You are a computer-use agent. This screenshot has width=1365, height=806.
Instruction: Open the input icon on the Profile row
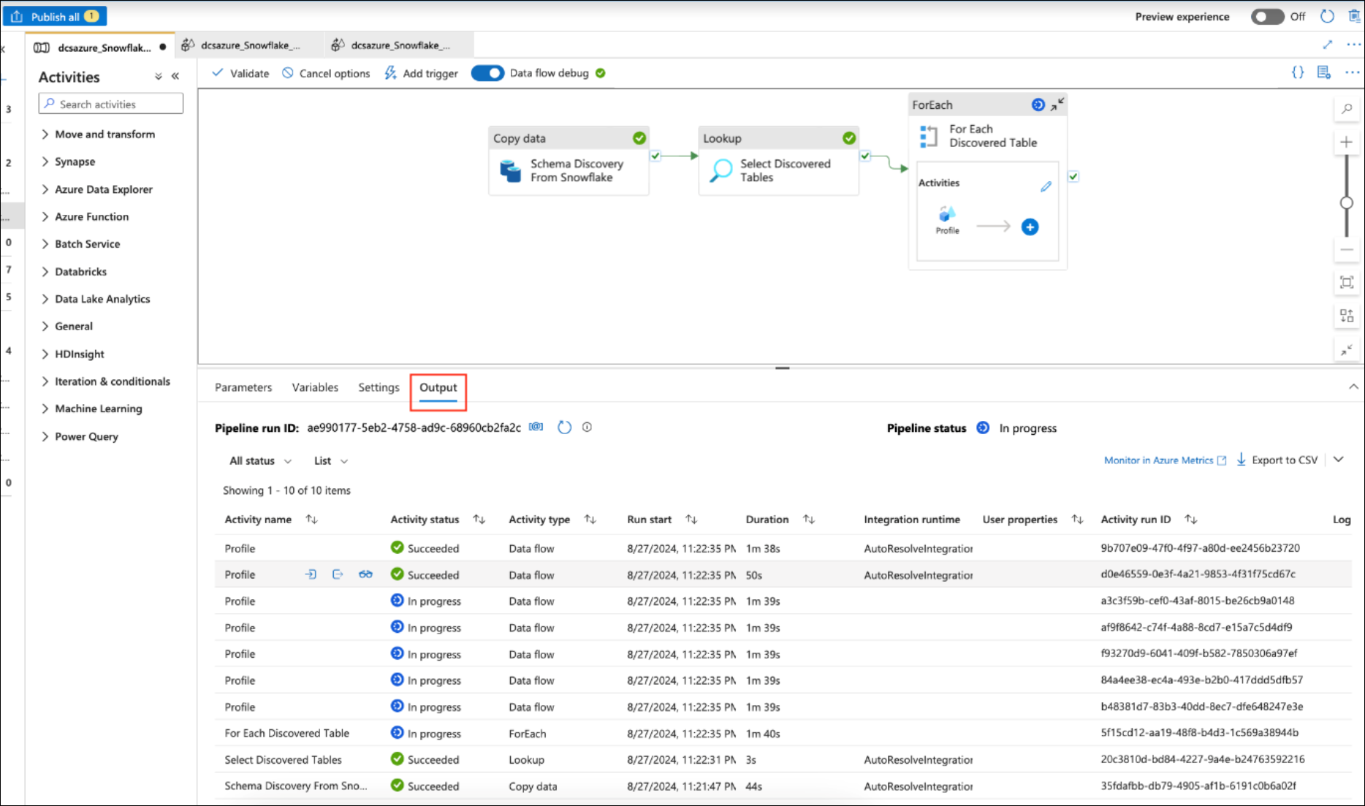(311, 574)
